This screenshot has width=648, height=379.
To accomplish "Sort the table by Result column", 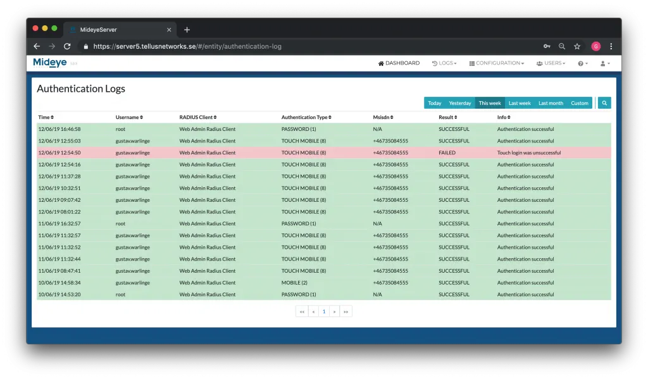I will point(446,117).
